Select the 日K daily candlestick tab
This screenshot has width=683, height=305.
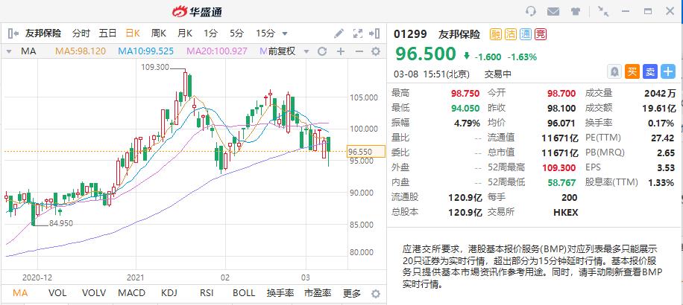tap(133, 33)
